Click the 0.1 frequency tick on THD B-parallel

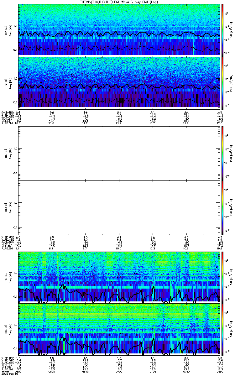point(15,227)
